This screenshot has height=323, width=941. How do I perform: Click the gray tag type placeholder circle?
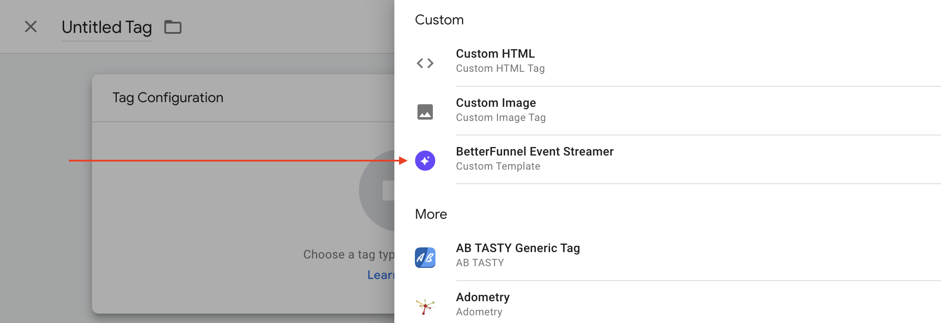click(377, 191)
